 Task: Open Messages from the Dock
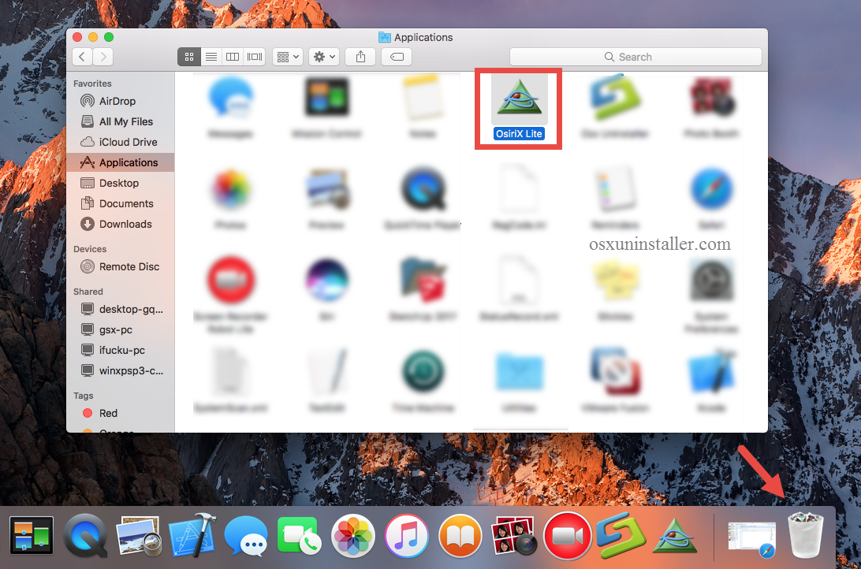(246, 536)
